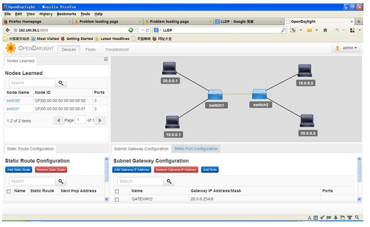
Task: Open the switch1 node link
Action: 13,109
